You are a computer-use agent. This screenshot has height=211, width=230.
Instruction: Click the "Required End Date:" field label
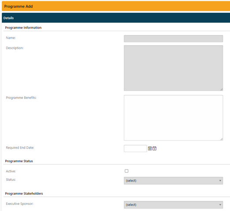(20, 148)
